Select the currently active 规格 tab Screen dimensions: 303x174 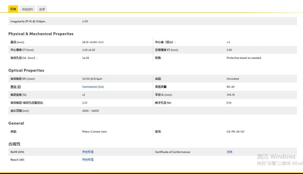13,9
